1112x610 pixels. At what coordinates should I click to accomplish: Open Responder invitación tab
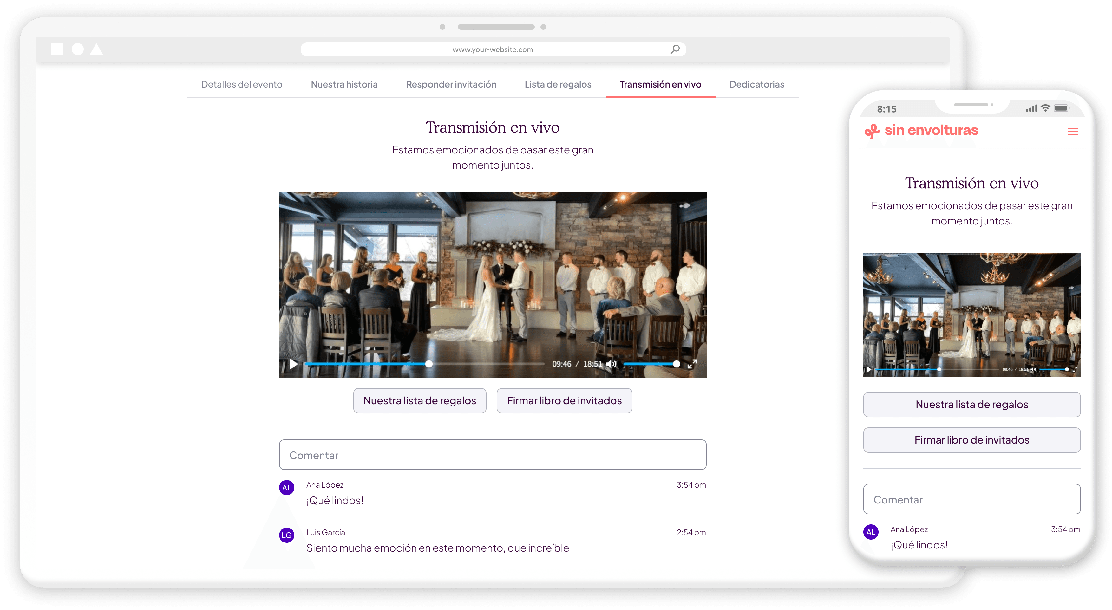451,84
